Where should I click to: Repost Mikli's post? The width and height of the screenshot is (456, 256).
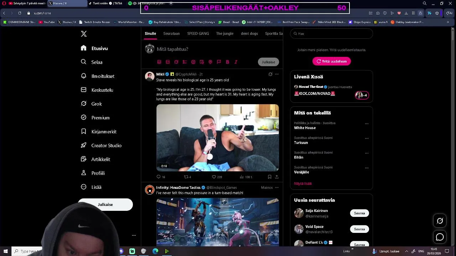(x=187, y=177)
